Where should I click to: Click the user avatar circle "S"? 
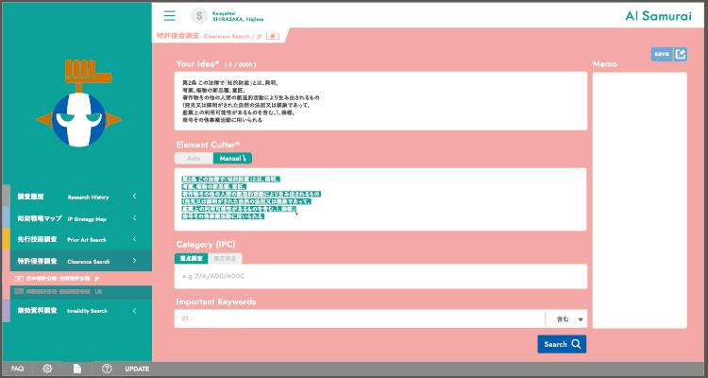[199, 15]
